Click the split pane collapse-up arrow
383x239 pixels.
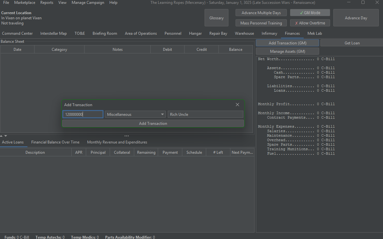[x=2, y=136]
